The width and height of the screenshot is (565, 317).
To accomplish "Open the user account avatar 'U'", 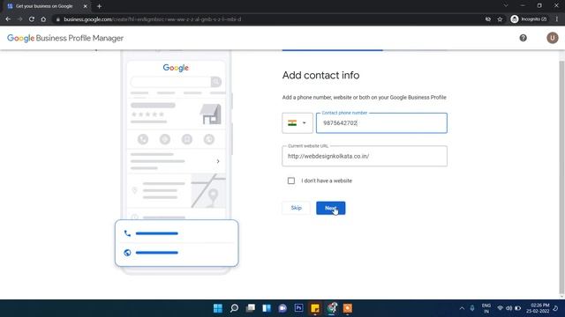I will pyautogui.click(x=552, y=38).
